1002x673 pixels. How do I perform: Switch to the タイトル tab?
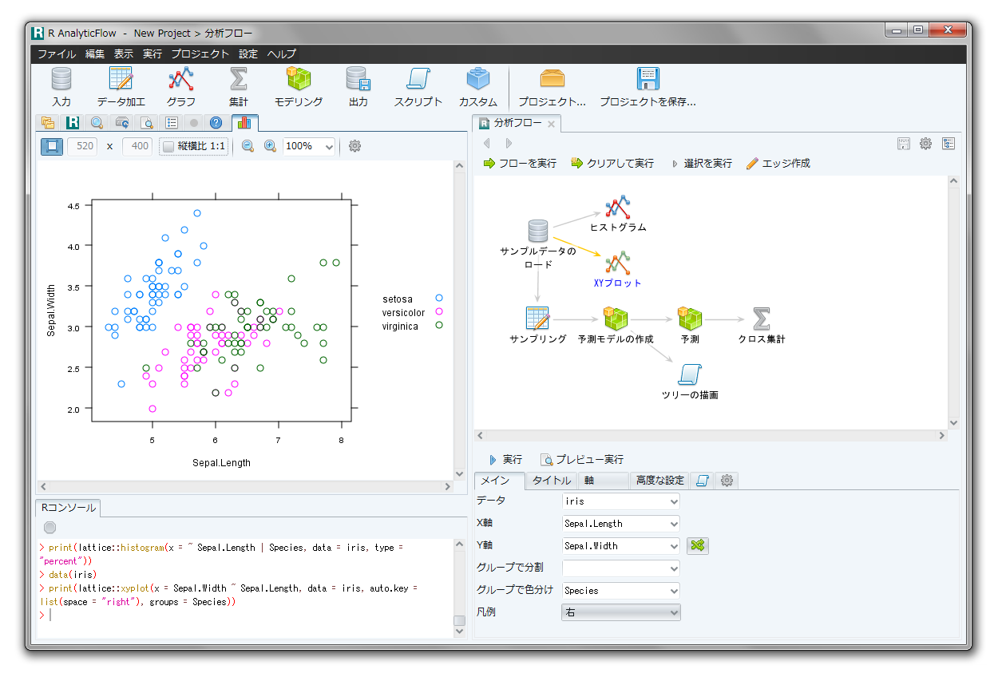pos(552,480)
